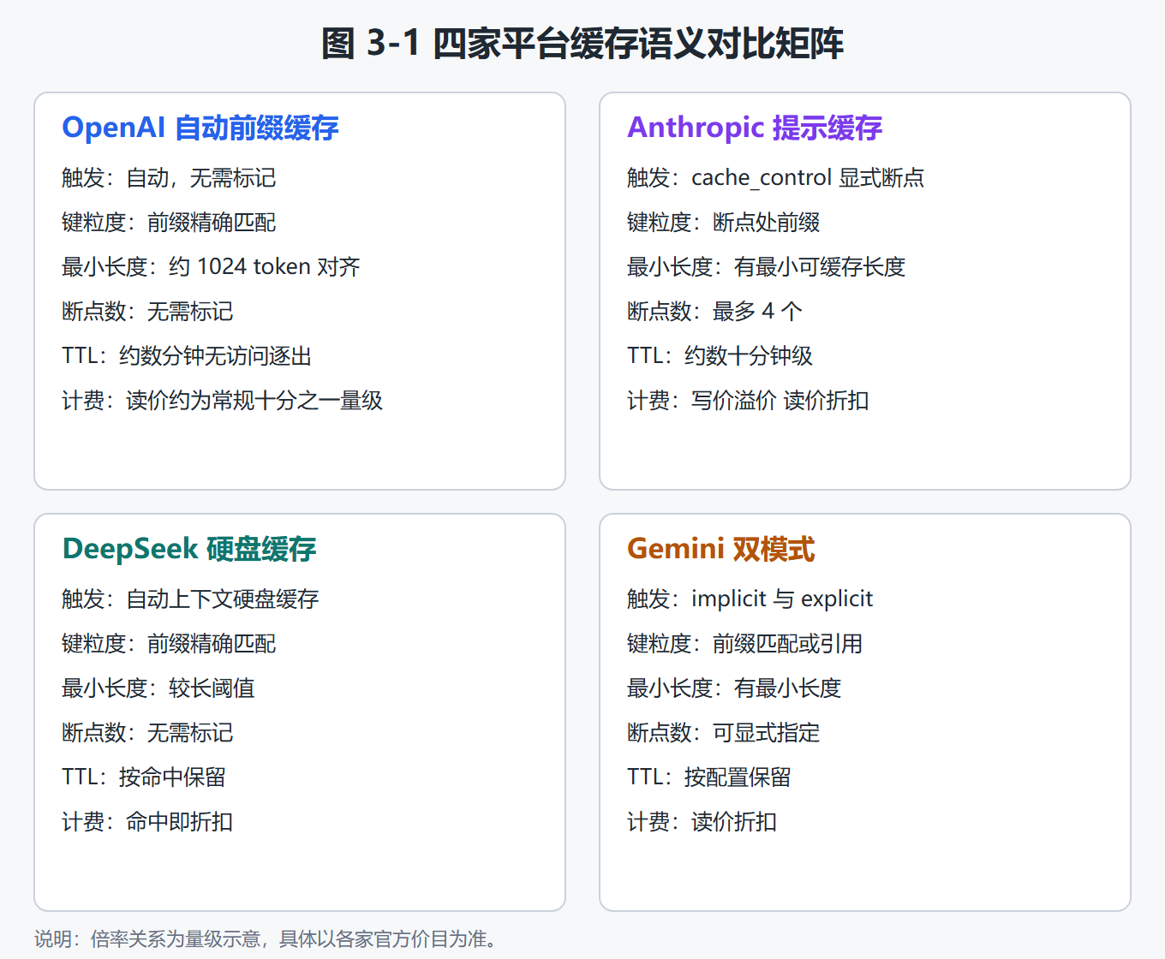
Task: Select the OpenAI 自动前缀缓存 heading
Action: point(200,128)
